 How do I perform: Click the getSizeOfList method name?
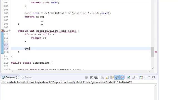point(47,31)
